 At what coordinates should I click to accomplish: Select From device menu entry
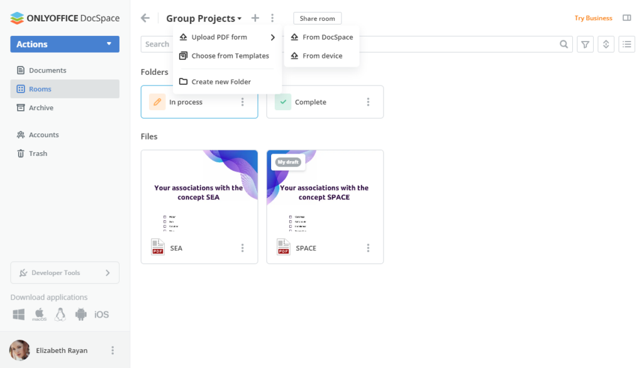(321, 56)
